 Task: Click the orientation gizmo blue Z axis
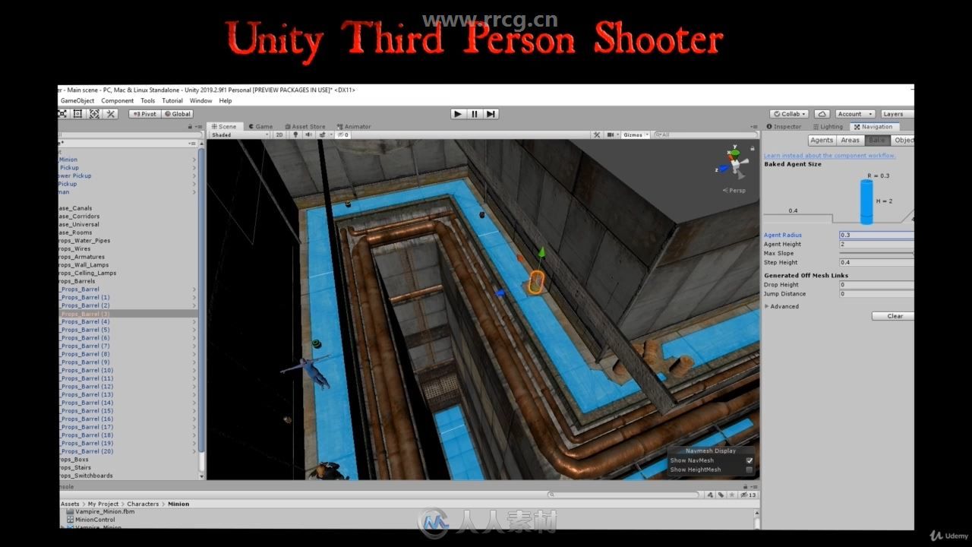pyautogui.click(x=724, y=170)
